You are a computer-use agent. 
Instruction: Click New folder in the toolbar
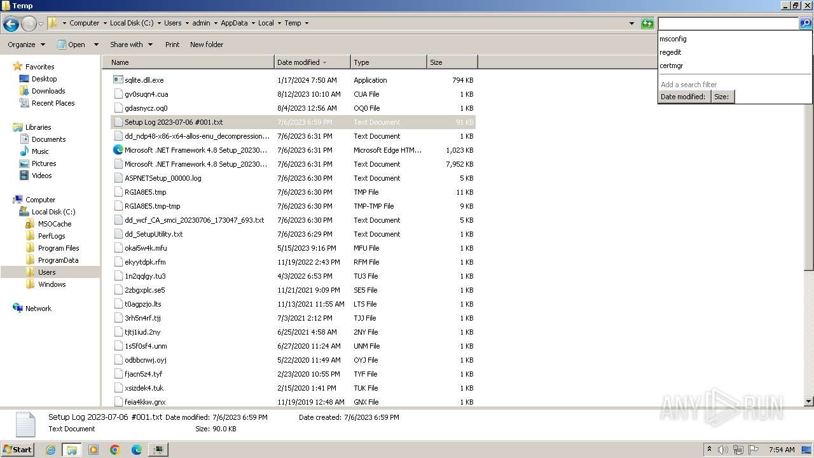(x=207, y=45)
